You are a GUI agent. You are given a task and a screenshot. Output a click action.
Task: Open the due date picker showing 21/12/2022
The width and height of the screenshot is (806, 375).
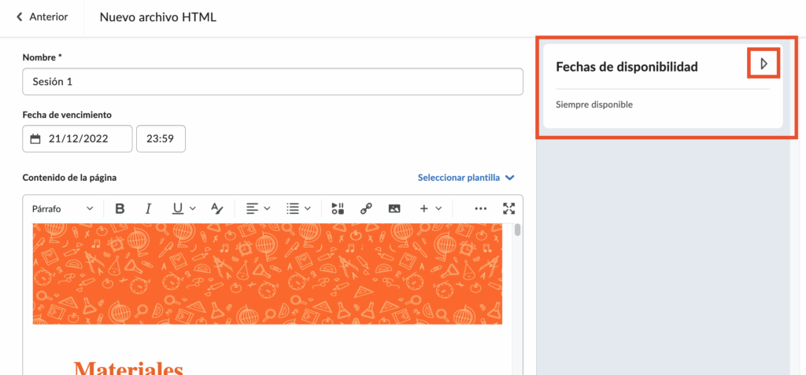[77, 139]
